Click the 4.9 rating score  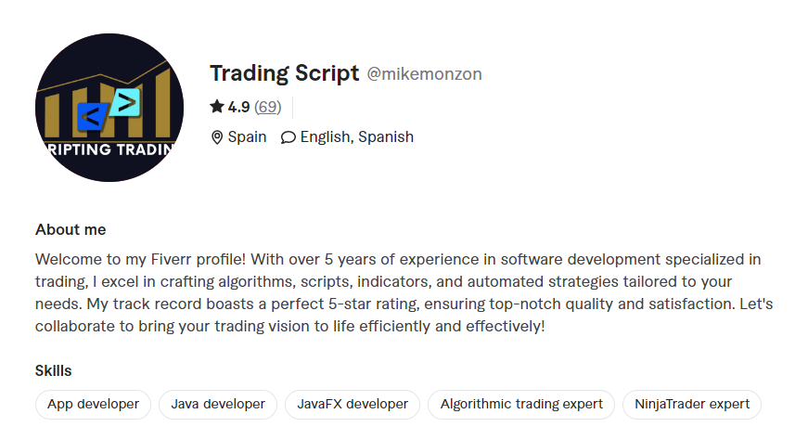[238, 107]
